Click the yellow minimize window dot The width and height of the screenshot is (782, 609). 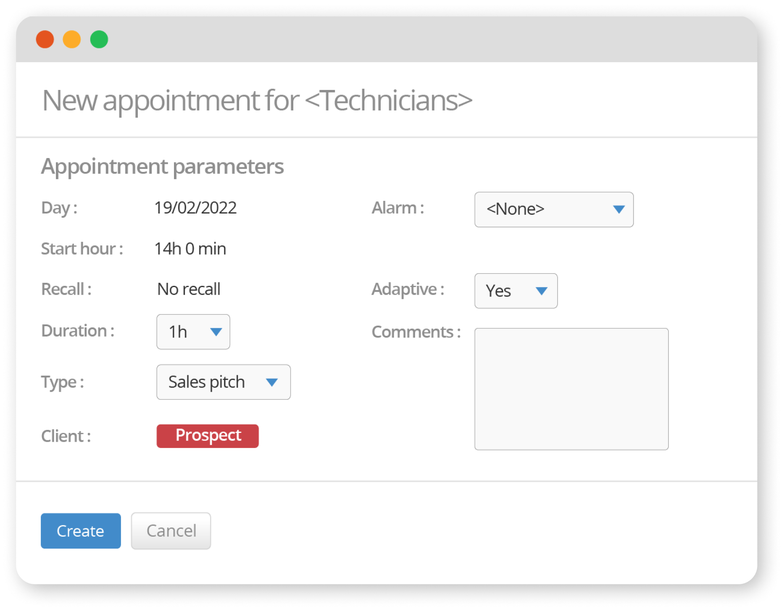72,40
